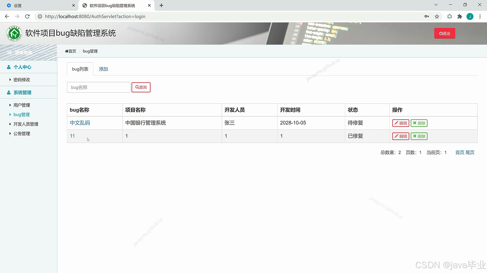Bookmark this page with star icon
This screenshot has height=273, width=487.
[x=437, y=16]
